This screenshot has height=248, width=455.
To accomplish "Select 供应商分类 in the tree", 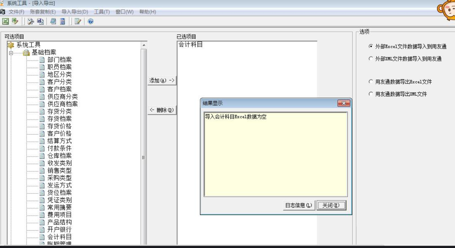I will tap(63, 97).
